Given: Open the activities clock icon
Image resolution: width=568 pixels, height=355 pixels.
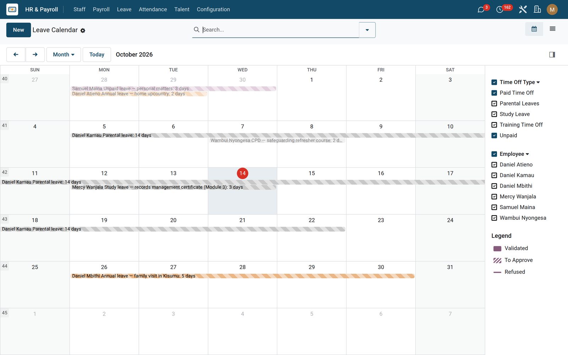Looking at the screenshot, I should tap(499, 10).
